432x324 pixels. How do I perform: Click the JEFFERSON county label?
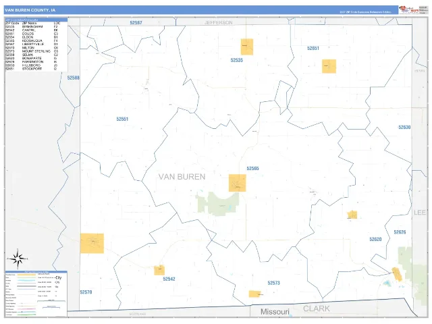(219, 22)
